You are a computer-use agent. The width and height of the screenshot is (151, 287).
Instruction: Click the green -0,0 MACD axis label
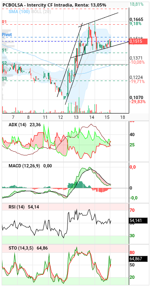(x=133, y=198)
